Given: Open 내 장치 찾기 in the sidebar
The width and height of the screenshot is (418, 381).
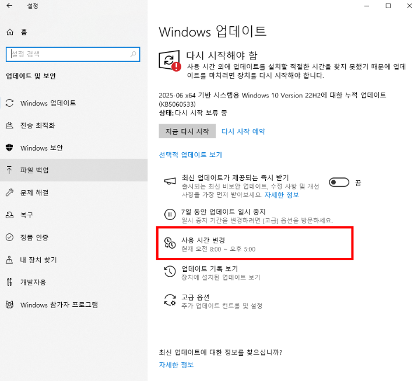Looking at the screenshot, I should [x=73, y=260].
